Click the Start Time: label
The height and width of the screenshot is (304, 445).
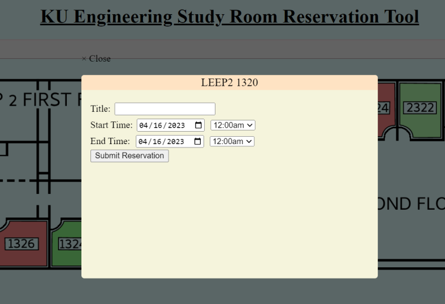click(x=111, y=125)
